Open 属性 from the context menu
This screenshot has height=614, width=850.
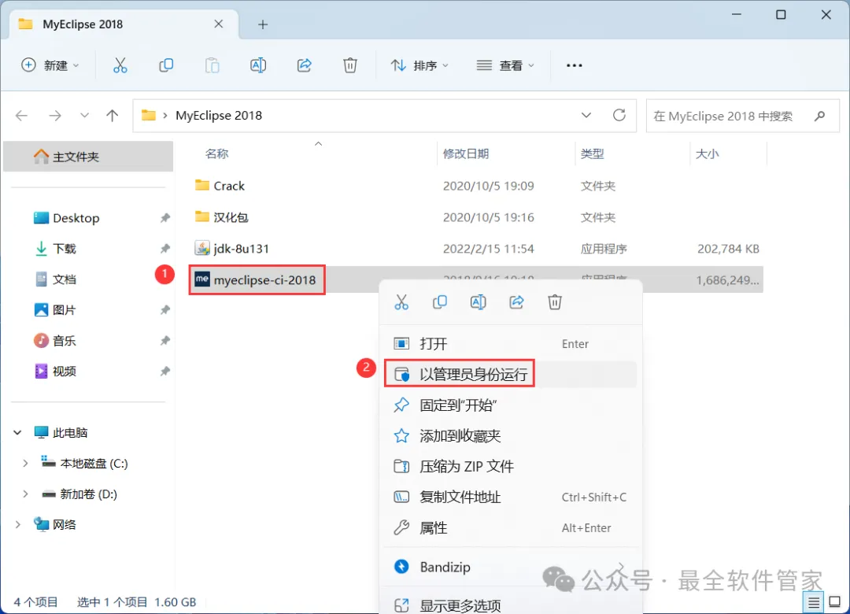(510, 527)
